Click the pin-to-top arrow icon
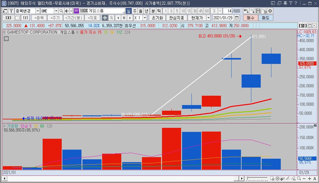The width and height of the screenshot is (319, 183). click(x=11, y=11)
